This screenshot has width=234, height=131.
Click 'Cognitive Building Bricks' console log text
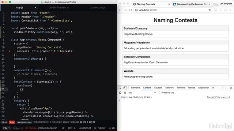pyautogui.click(x=136, y=97)
